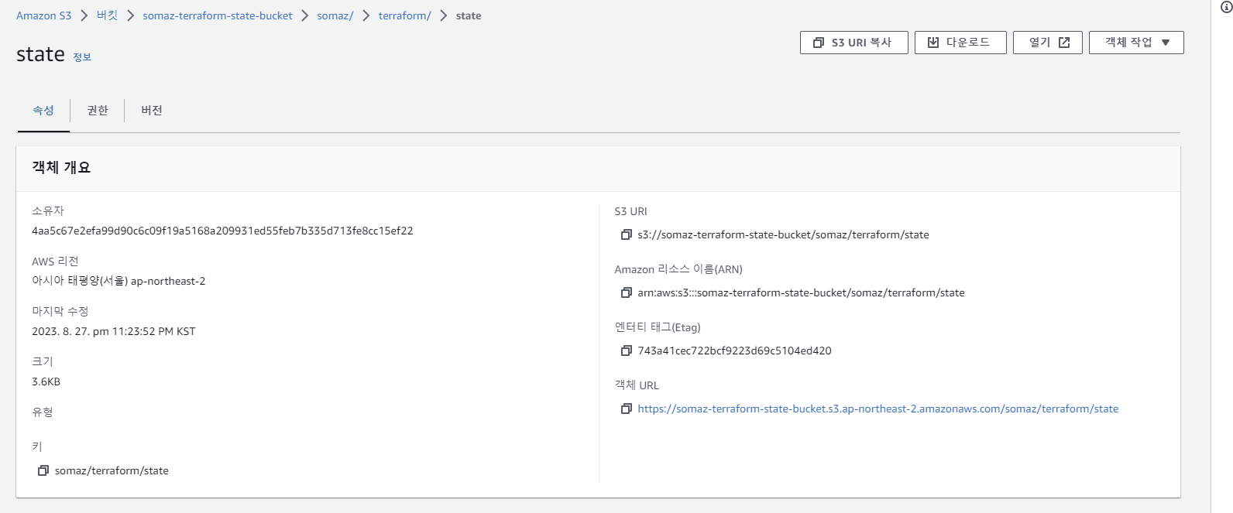Open terraform/ folder breadcrumb
This screenshot has width=1233, height=513.
coord(404,15)
